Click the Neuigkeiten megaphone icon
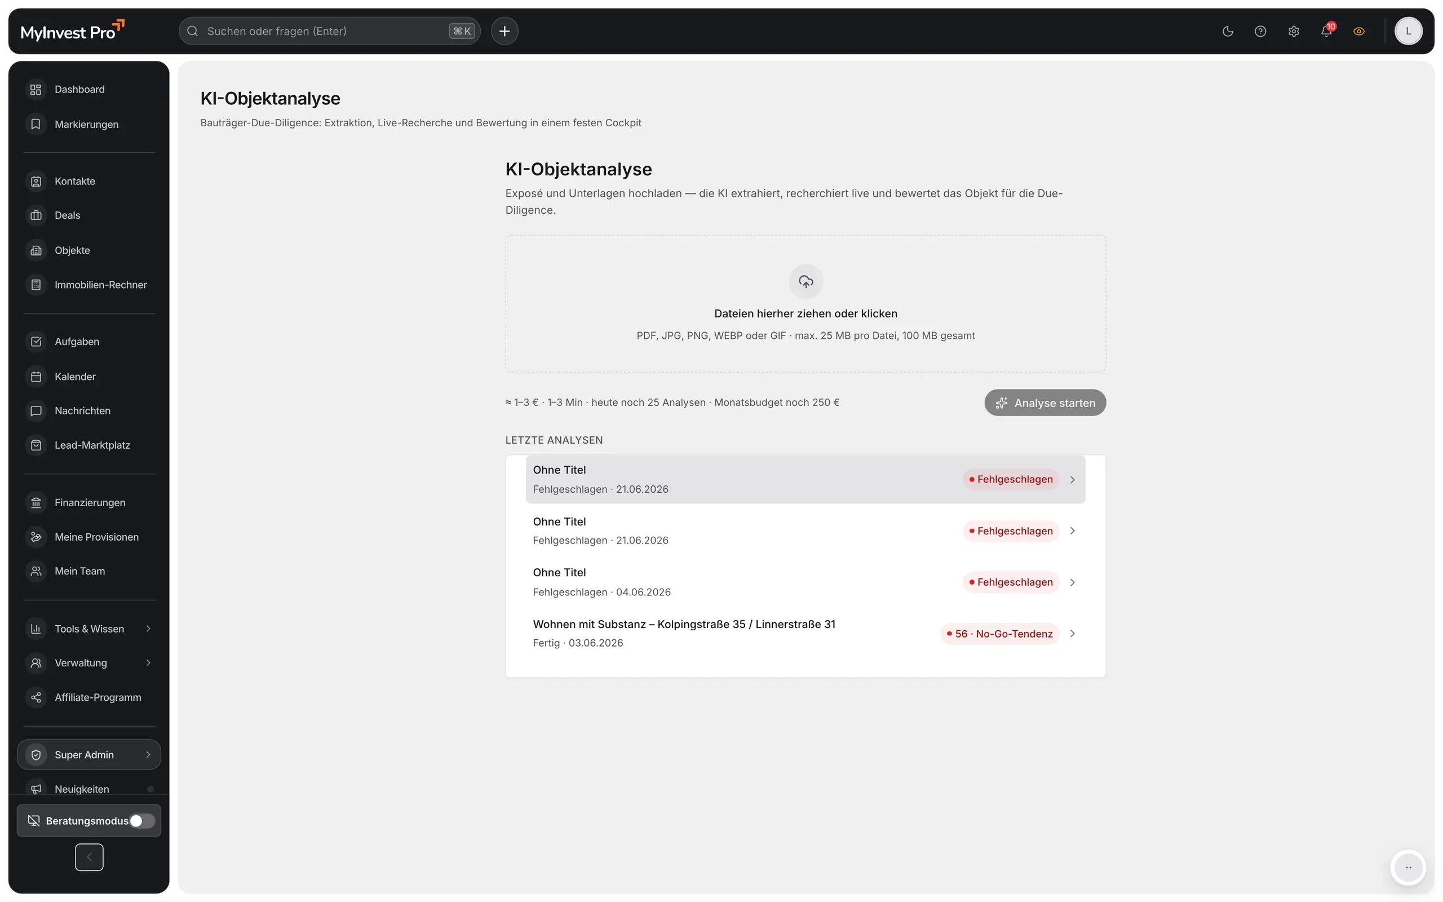This screenshot has height=902, width=1443. point(36,789)
